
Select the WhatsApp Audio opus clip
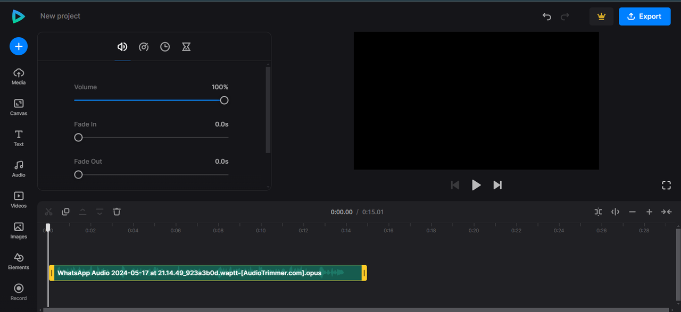[207, 273]
